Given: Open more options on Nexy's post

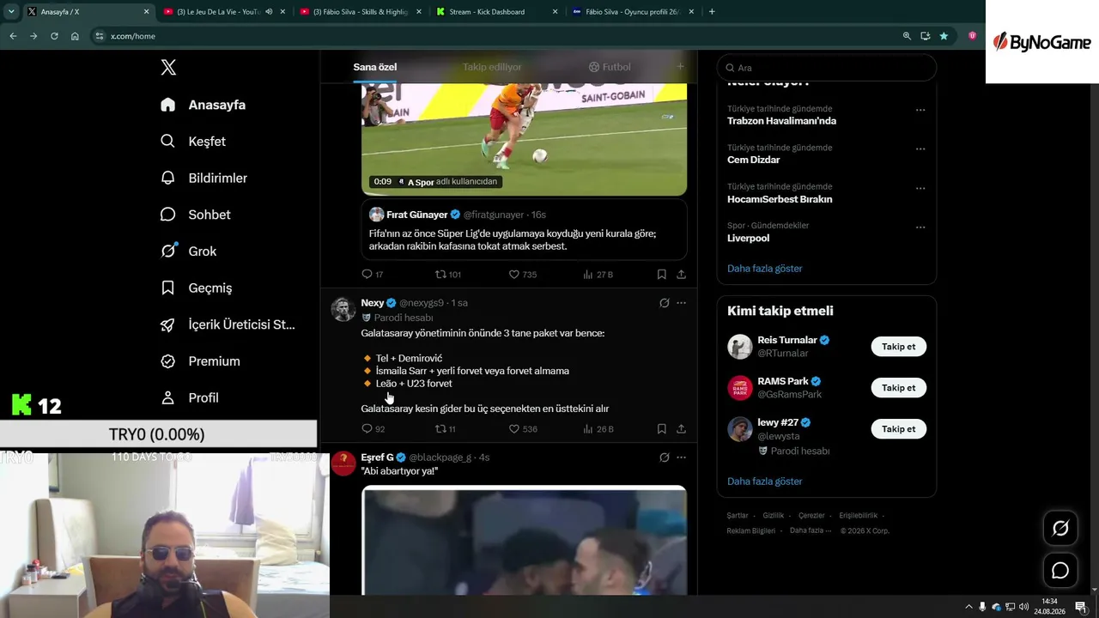Looking at the screenshot, I should tap(681, 303).
